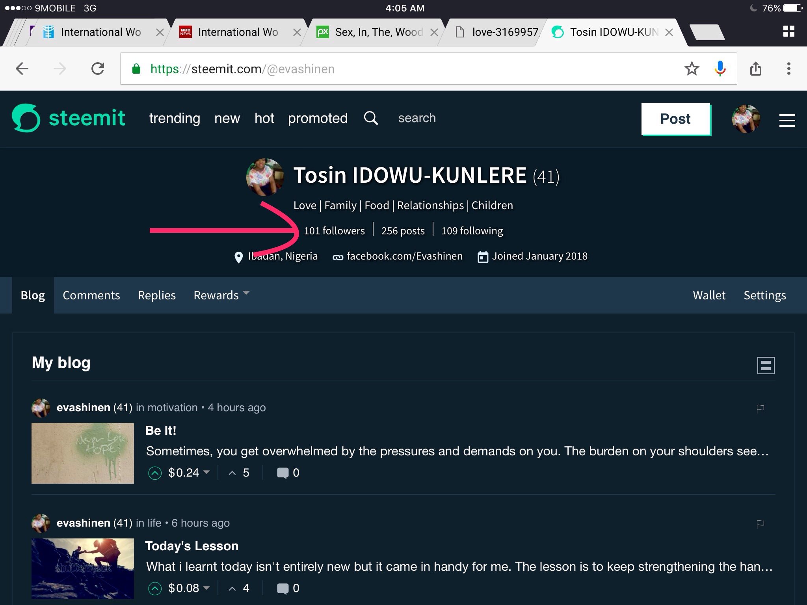Open a new browser tab

click(707, 32)
